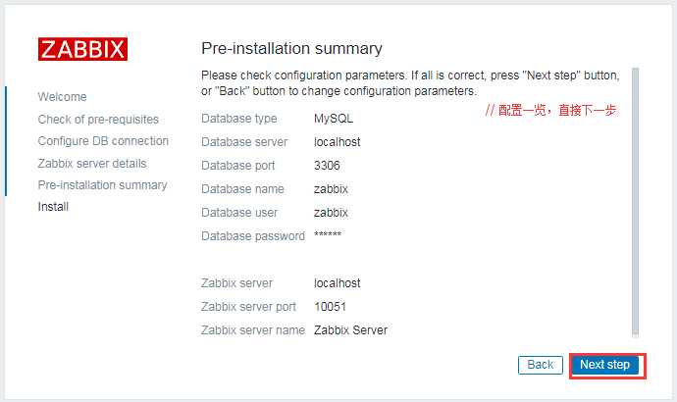
Task: Click the summary panel vertical scrollbar
Action: tap(635, 201)
